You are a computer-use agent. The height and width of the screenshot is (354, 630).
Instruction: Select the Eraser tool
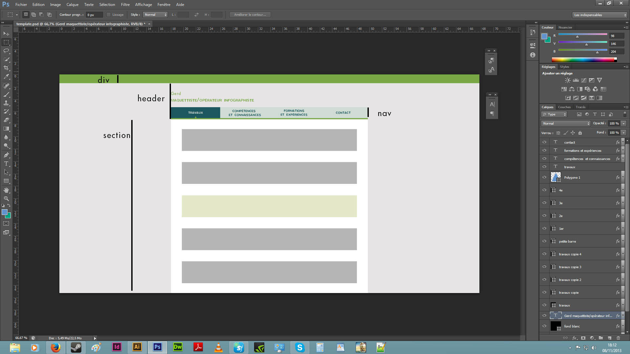(x=6, y=120)
